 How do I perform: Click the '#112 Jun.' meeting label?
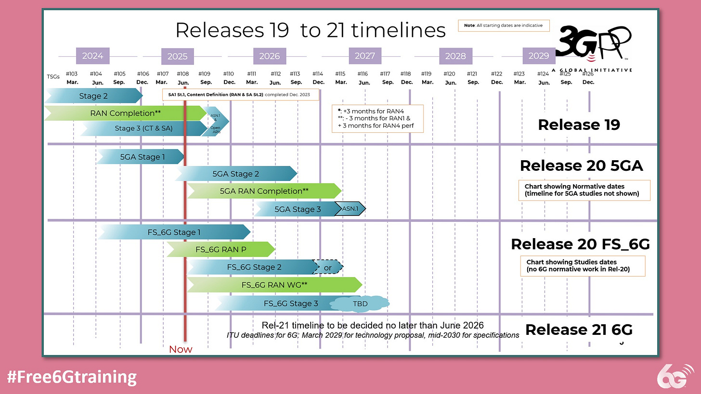point(276,78)
